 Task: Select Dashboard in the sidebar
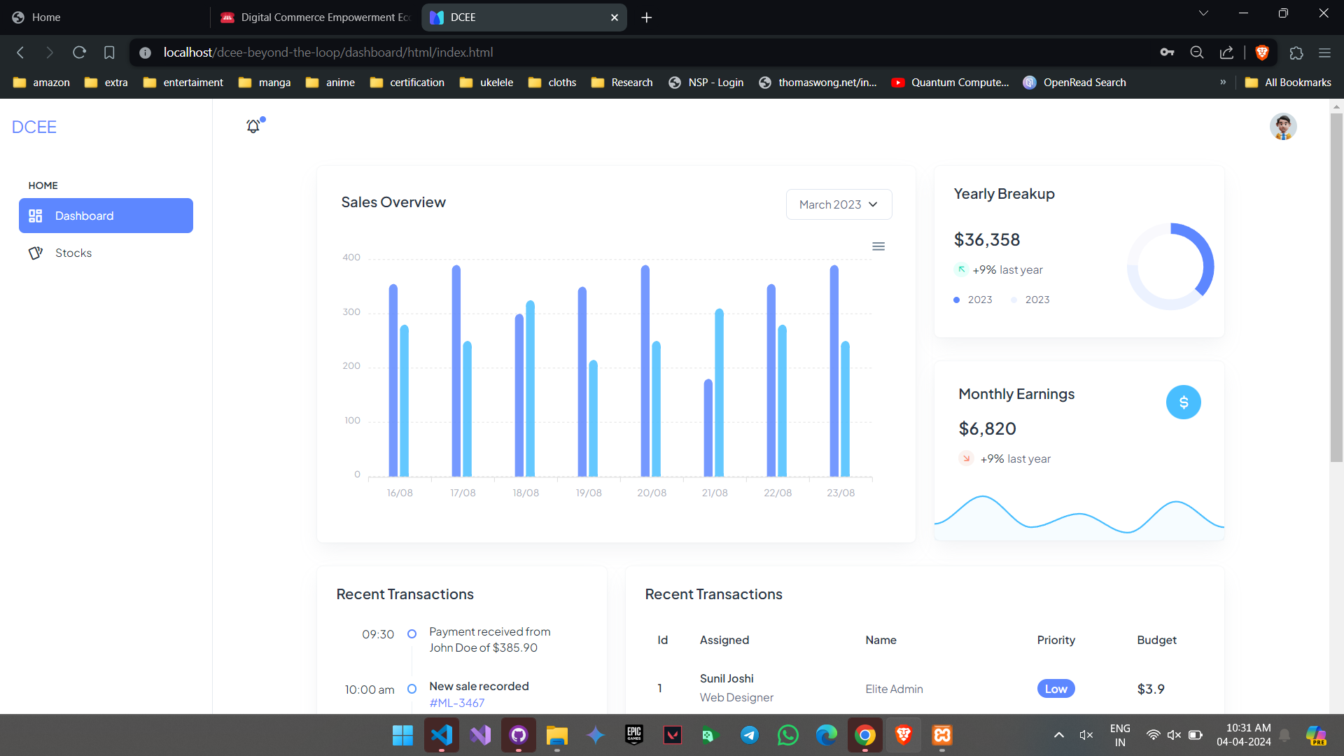point(106,216)
